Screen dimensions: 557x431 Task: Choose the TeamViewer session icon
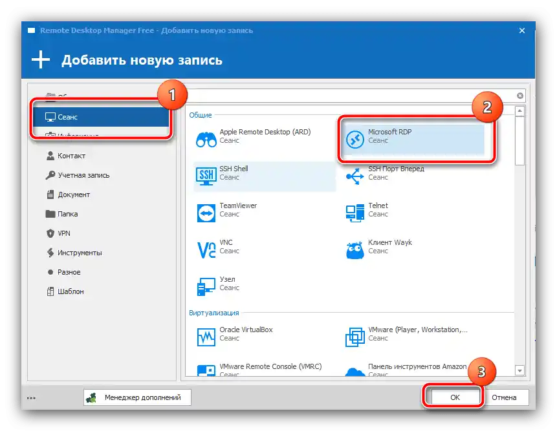point(206,213)
